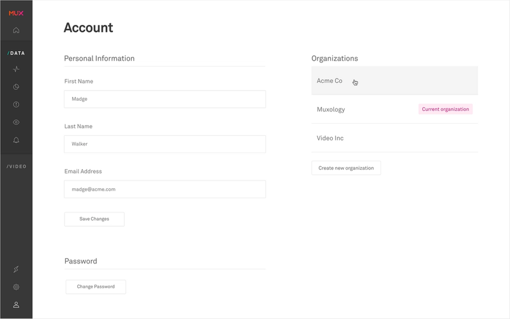
Task: Click the Email Address label
Action: [83, 171]
